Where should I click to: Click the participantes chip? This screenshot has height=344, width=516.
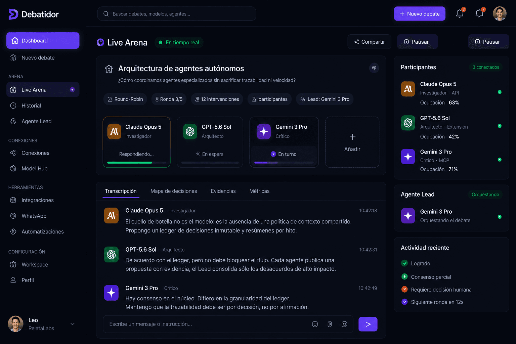point(270,99)
